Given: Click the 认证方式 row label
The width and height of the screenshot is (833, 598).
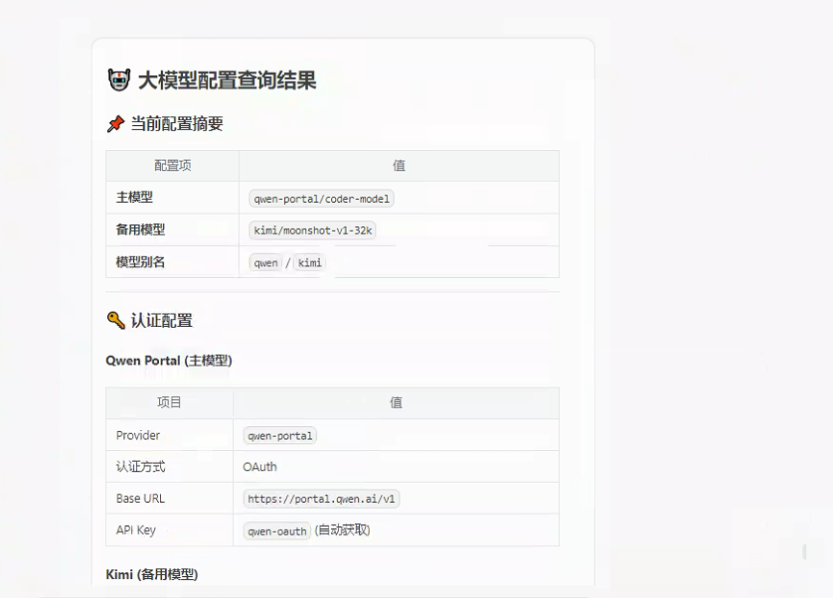Looking at the screenshot, I should coord(140,467).
